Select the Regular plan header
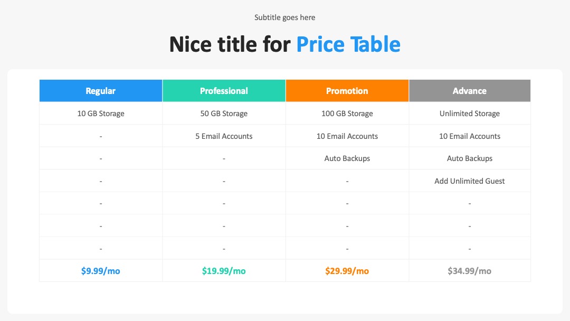Image resolution: width=570 pixels, height=321 pixels. [x=101, y=91]
